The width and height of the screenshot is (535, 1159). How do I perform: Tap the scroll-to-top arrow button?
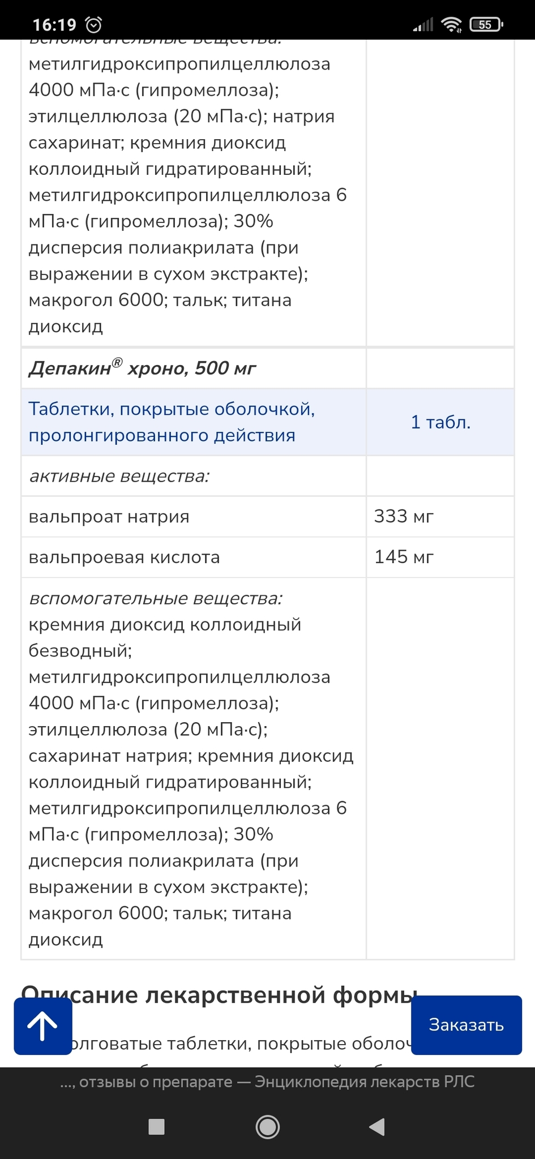pyautogui.click(x=43, y=1026)
